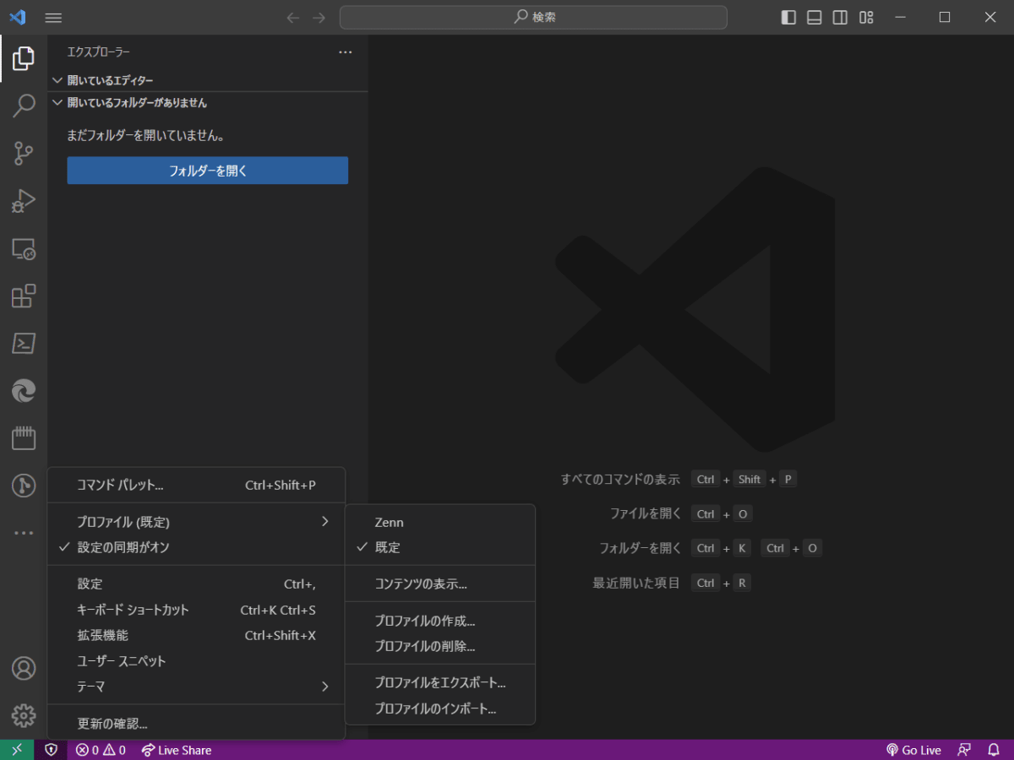The height and width of the screenshot is (760, 1014).
Task: Toggle bottom panel layout button
Action: click(x=815, y=17)
